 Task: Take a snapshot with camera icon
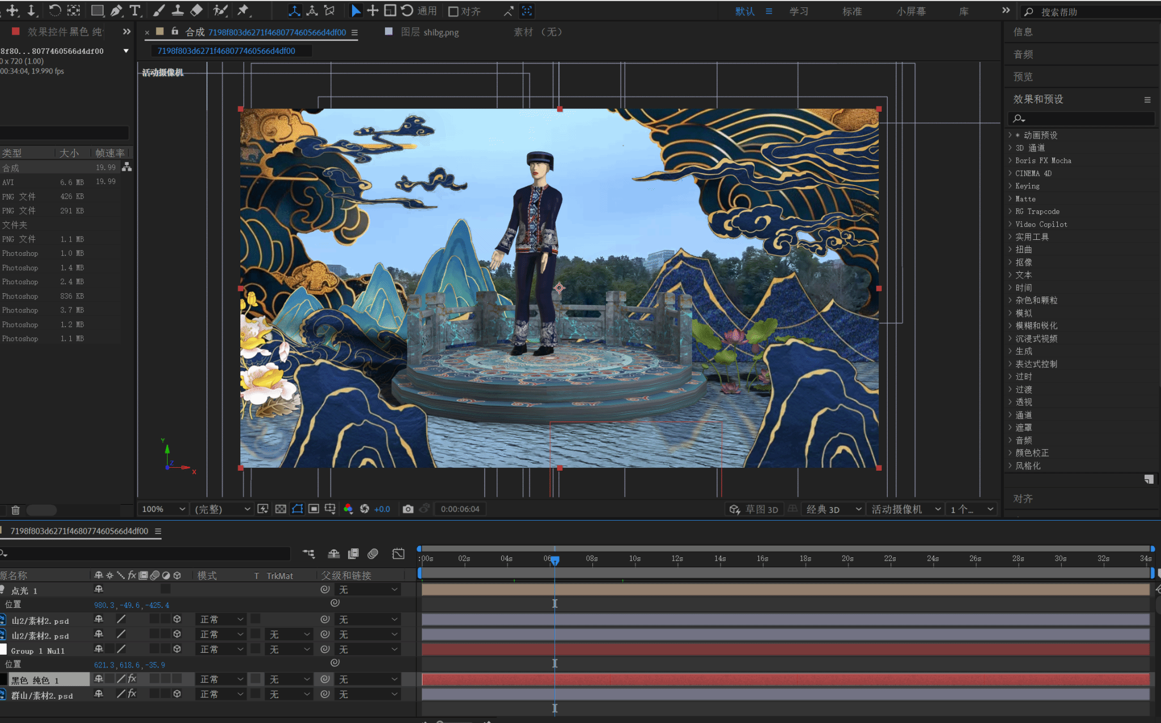[408, 509]
